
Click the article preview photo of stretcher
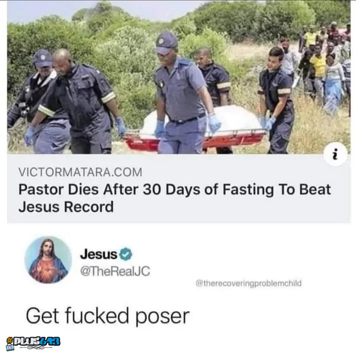click(179, 77)
